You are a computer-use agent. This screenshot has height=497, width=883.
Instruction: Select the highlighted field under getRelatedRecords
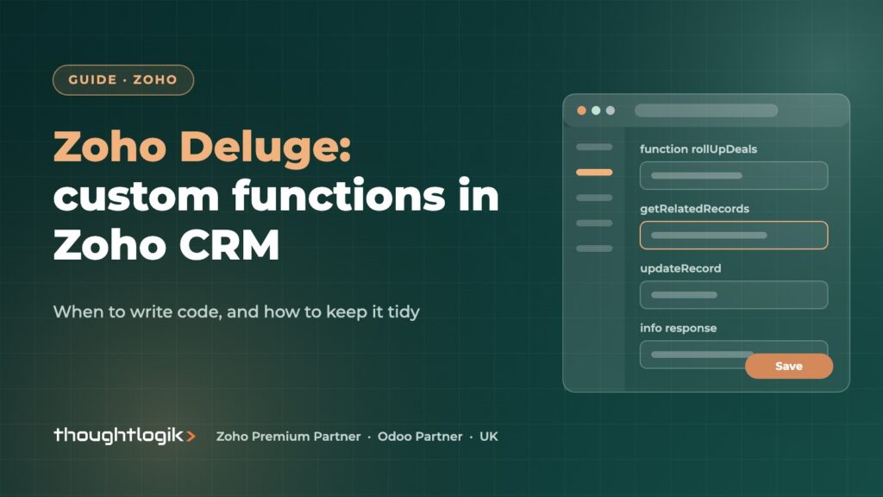coord(734,235)
